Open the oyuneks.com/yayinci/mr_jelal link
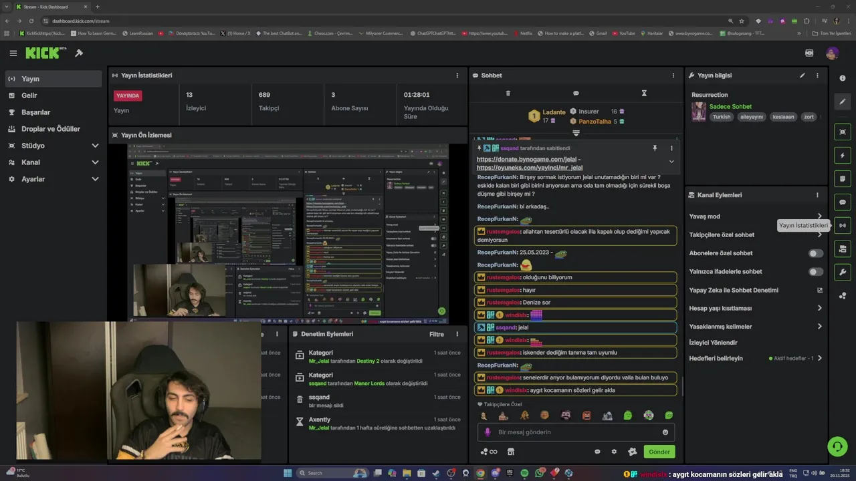Viewport: 856px width, 481px height. click(x=530, y=168)
